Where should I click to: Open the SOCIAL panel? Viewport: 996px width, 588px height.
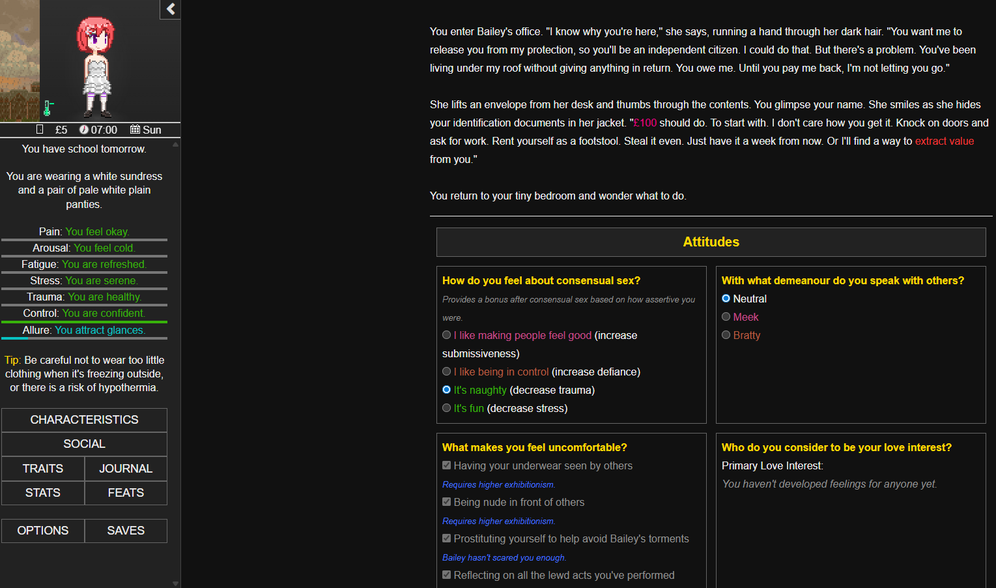click(84, 444)
